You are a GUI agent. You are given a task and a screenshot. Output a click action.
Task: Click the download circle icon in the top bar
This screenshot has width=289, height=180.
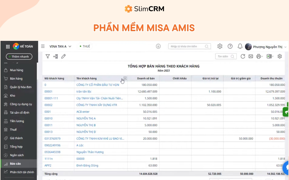pos(158,46)
